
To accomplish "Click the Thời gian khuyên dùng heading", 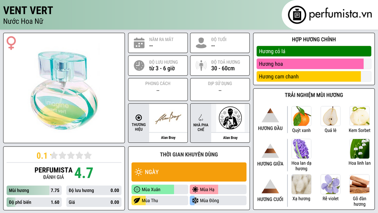I will click(189, 155).
